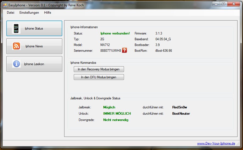This screenshot has height=150, width=243.
Task: Click the 'Unlock:' label
Action: click(84, 114)
